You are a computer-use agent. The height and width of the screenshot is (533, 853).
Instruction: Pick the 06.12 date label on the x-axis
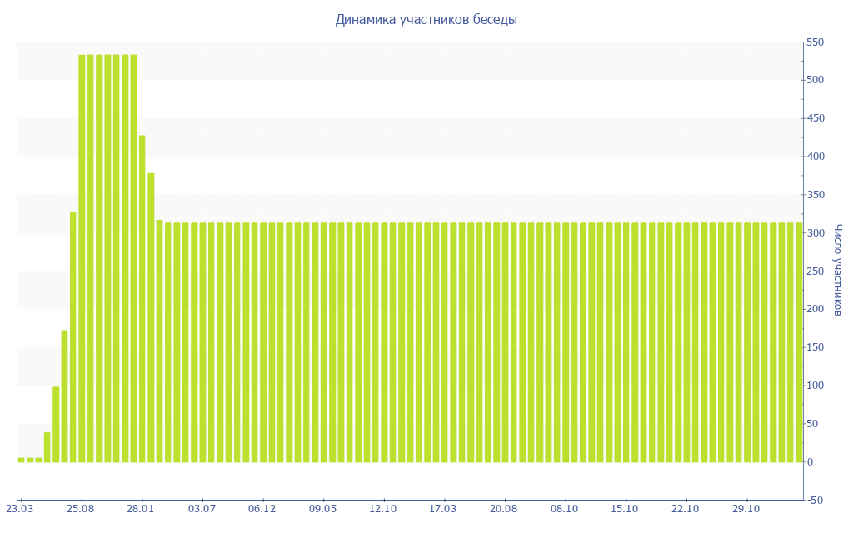(x=262, y=508)
